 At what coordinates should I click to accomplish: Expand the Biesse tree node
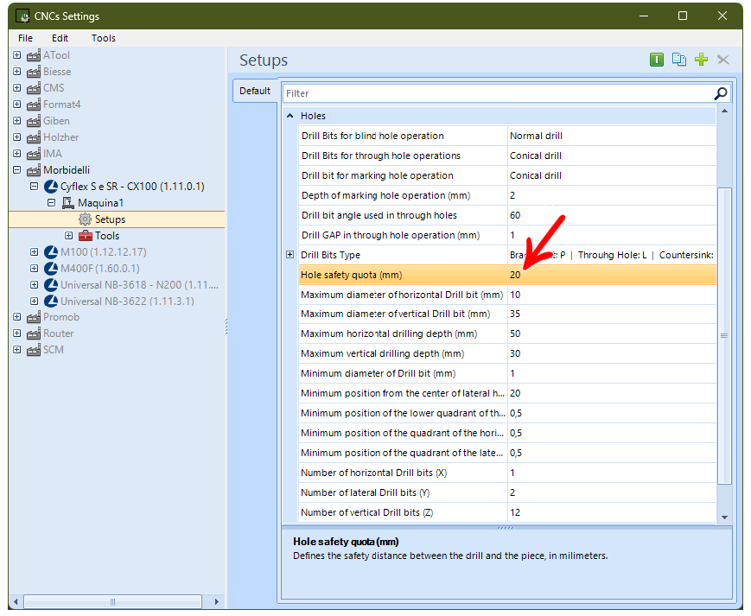pyautogui.click(x=16, y=72)
